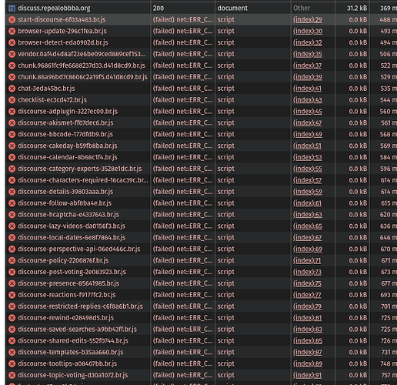Click error icon for discourse-rewind row

point(12,318)
